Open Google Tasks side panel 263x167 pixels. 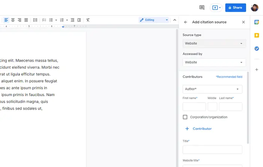(x=257, y=48)
